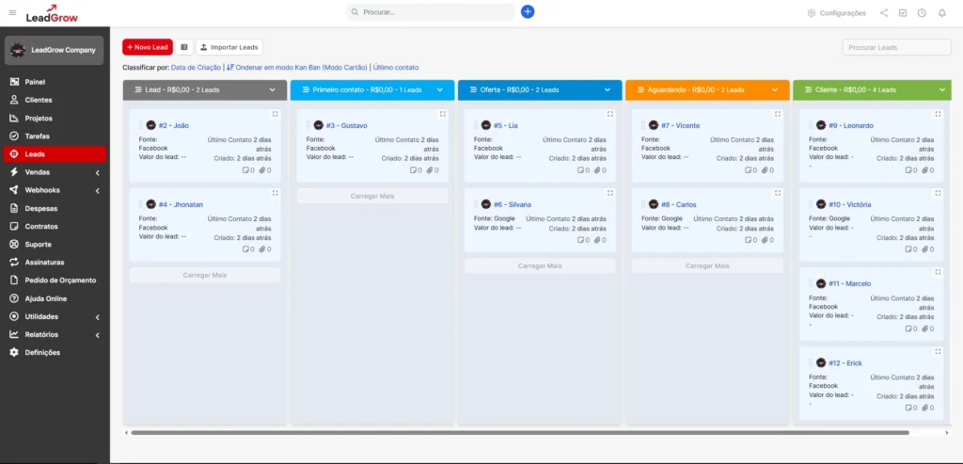Switch to list view icon beside Novo Lead
Image resolution: width=963 pixels, height=464 pixels.
[x=184, y=47]
